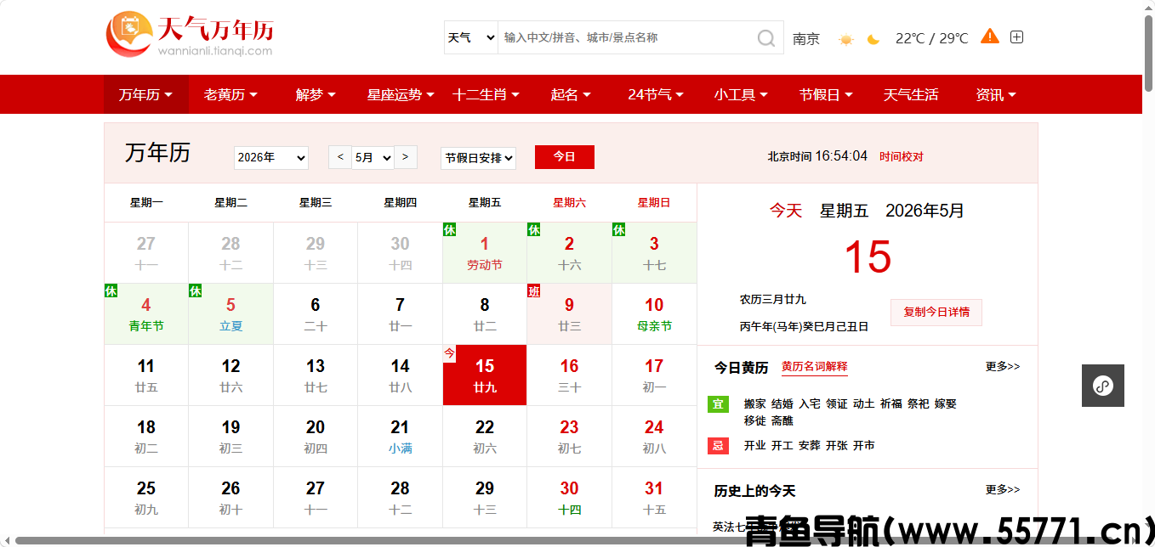Expand the 老黄历 menu
Viewport: 1155px width, 547px height.
coord(230,94)
